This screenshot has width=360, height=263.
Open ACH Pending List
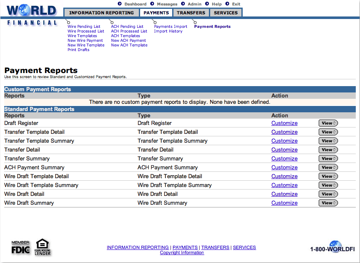point(127,27)
